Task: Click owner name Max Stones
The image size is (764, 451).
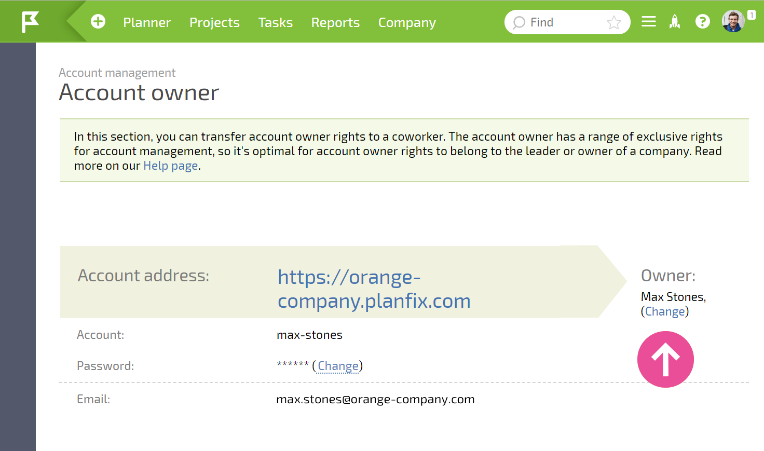Action: click(673, 297)
